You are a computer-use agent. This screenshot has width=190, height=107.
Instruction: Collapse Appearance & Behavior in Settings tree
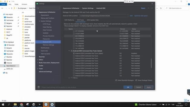tap(38, 12)
